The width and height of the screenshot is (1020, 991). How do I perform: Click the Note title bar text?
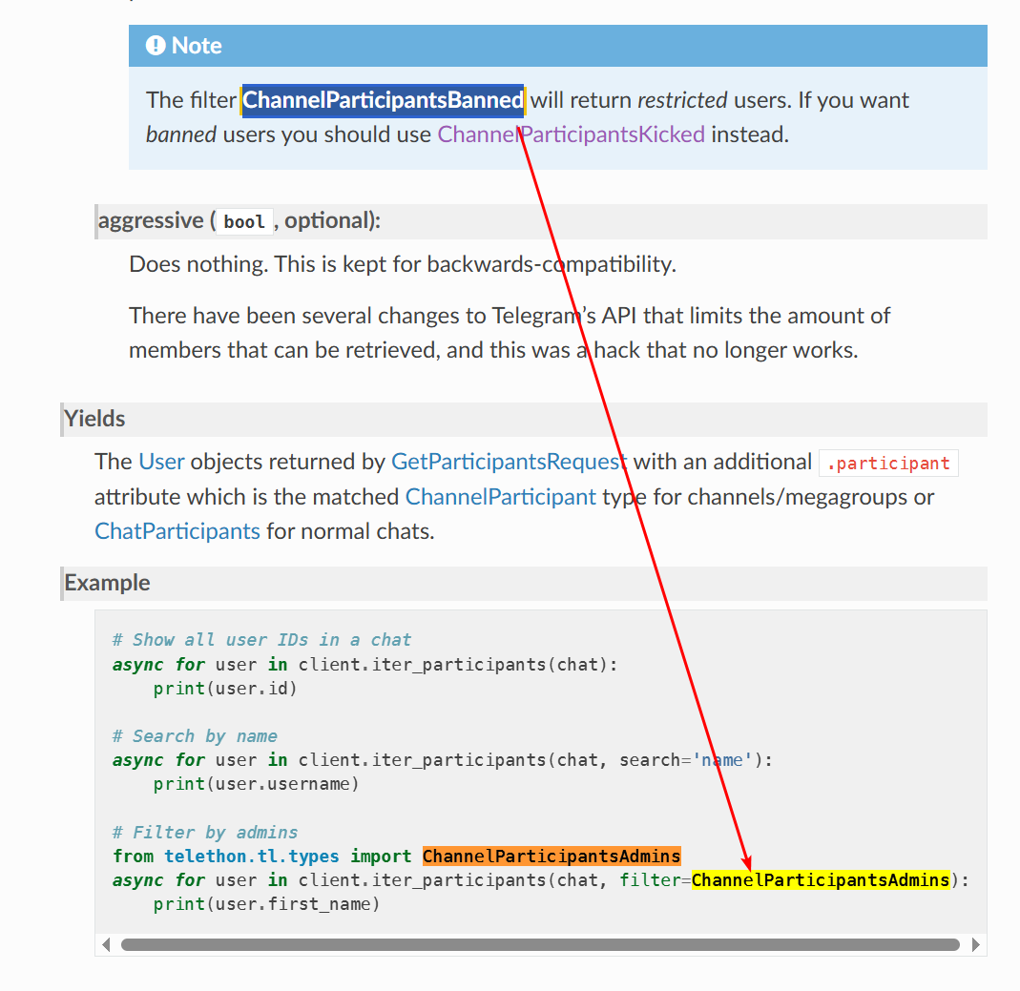197,46
